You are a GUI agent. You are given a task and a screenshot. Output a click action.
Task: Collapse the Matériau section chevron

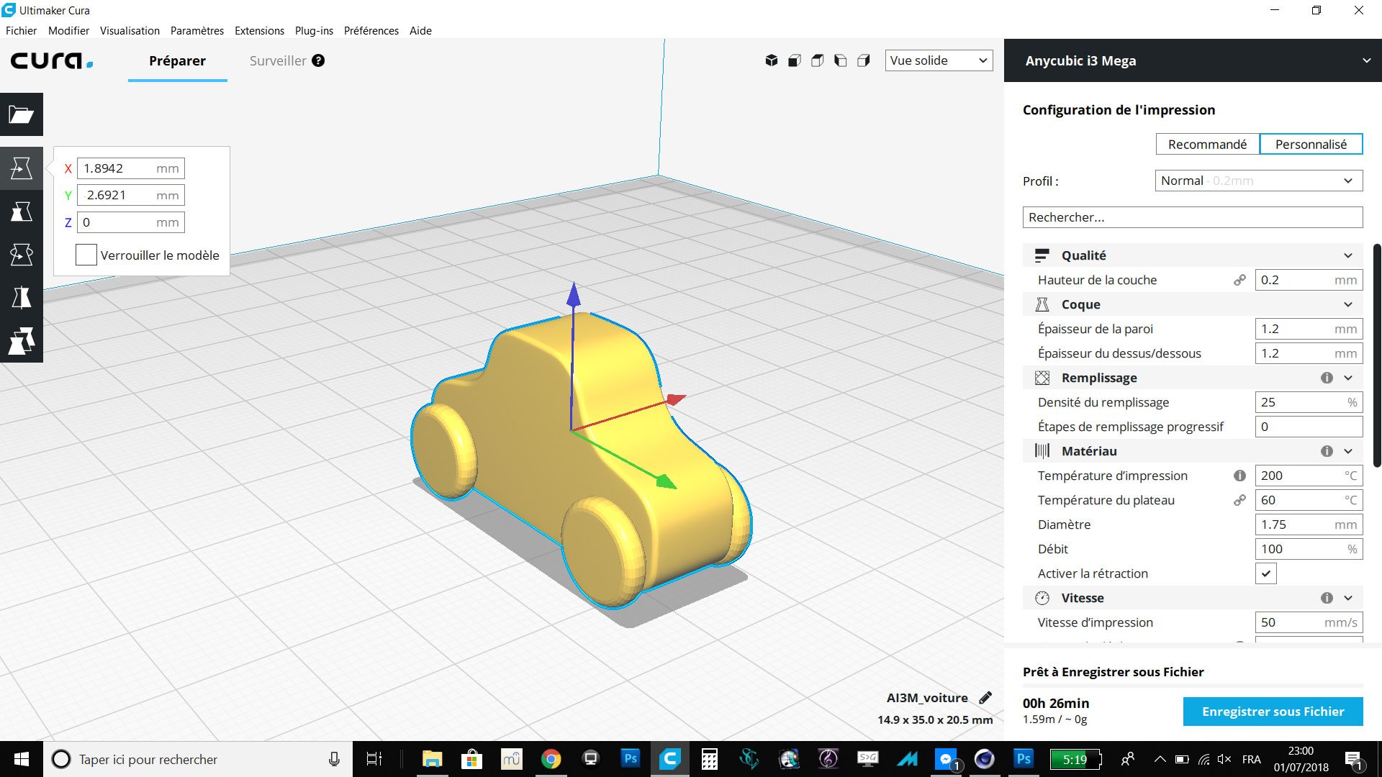click(1347, 451)
